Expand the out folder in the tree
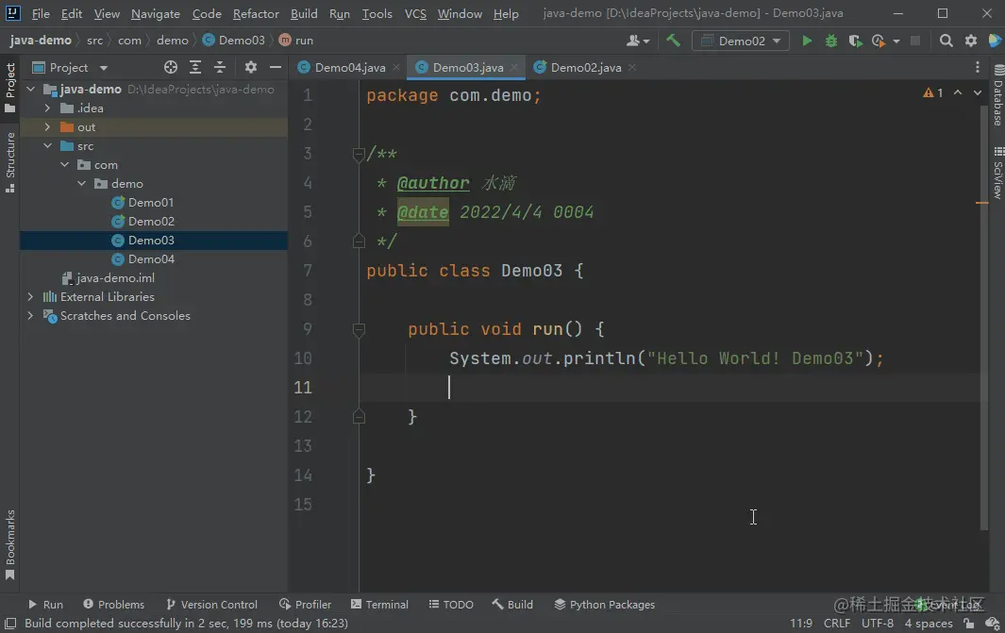The width and height of the screenshot is (1005, 633). point(47,127)
